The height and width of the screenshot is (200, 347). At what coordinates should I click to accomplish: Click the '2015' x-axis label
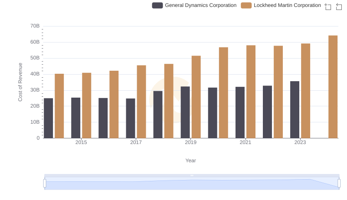point(81,142)
